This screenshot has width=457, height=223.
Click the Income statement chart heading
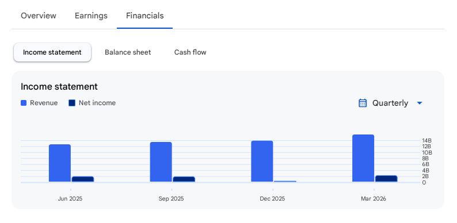(59, 87)
